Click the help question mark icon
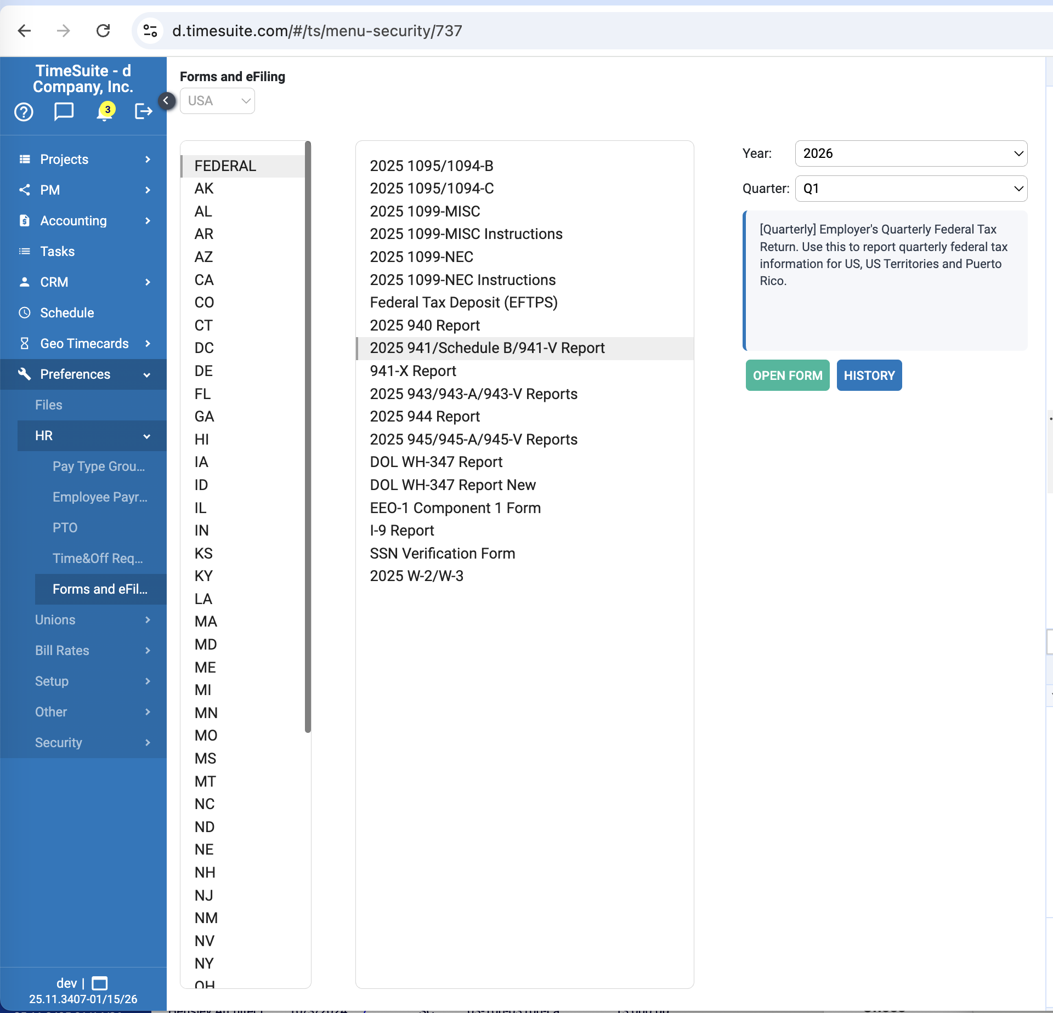This screenshot has height=1013, width=1053. click(x=24, y=112)
